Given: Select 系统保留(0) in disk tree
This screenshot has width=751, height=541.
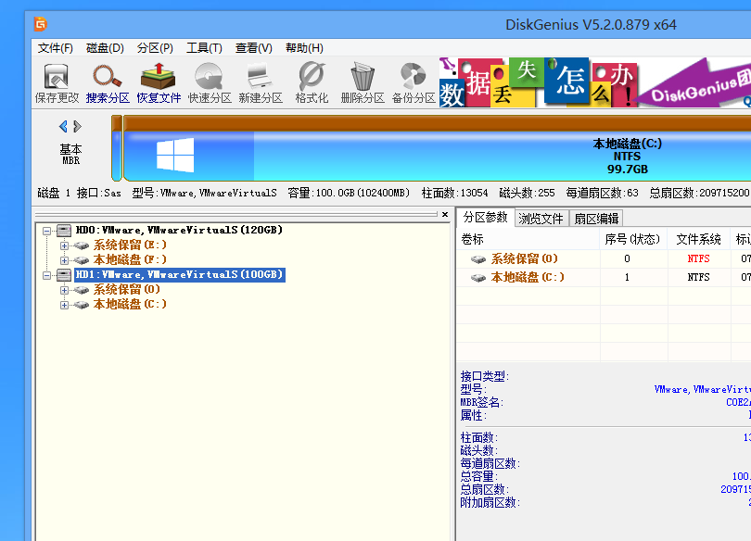Looking at the screenshot, I should click(x=126, y=289).
